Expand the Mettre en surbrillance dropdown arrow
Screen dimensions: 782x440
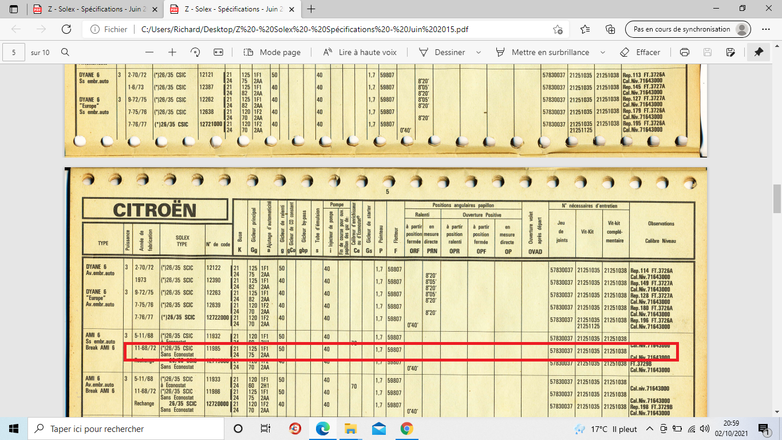coord(602,52)
